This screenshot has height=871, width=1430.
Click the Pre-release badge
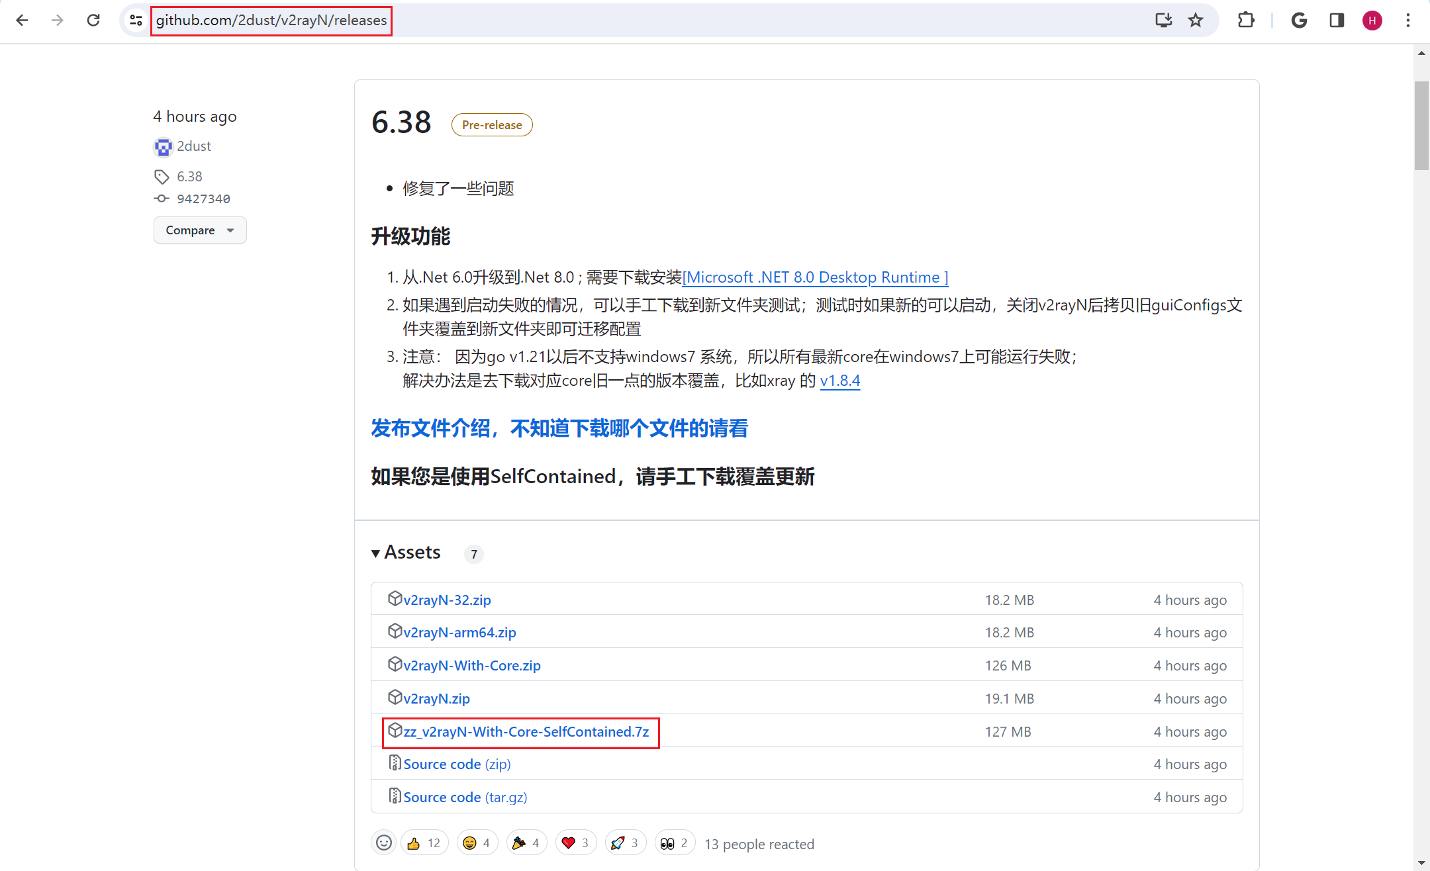point(492,124)
